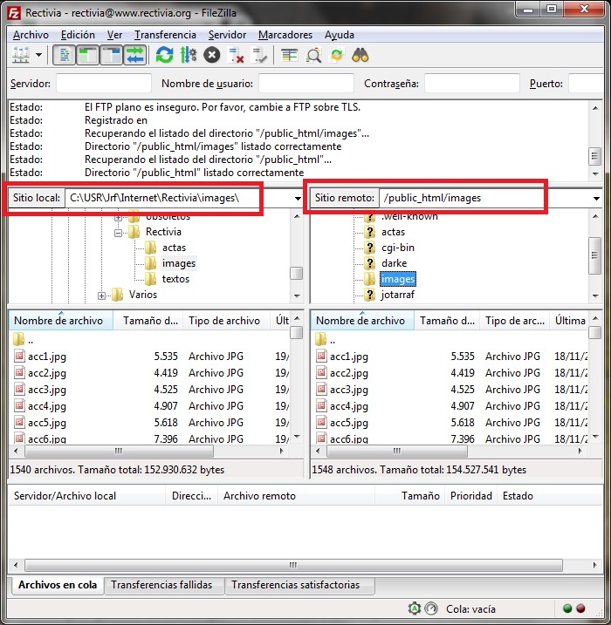This screenshot has width=611, height=625.
Task: Toggle the transfer queue view
Action: coord(134,55)
